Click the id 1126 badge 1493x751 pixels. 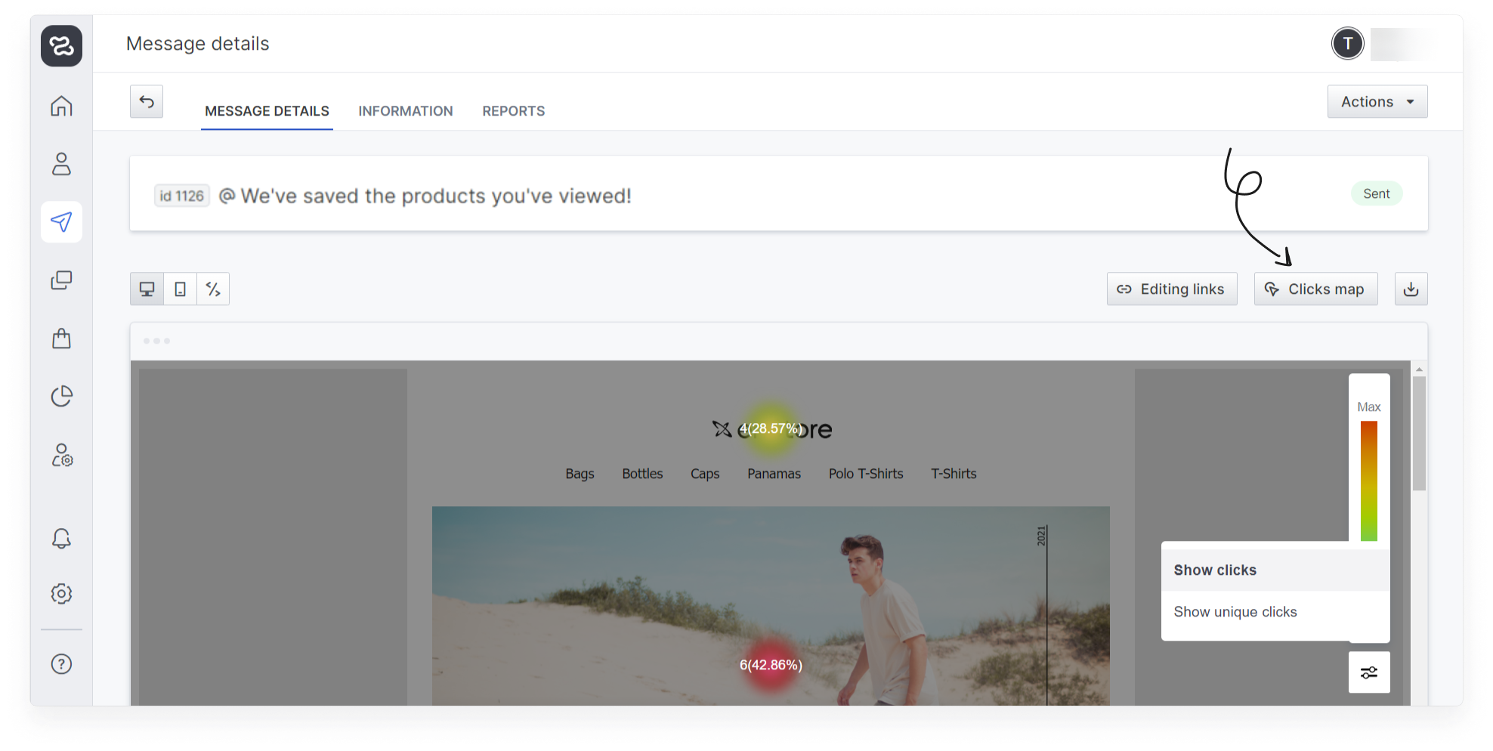click(182, 196)
